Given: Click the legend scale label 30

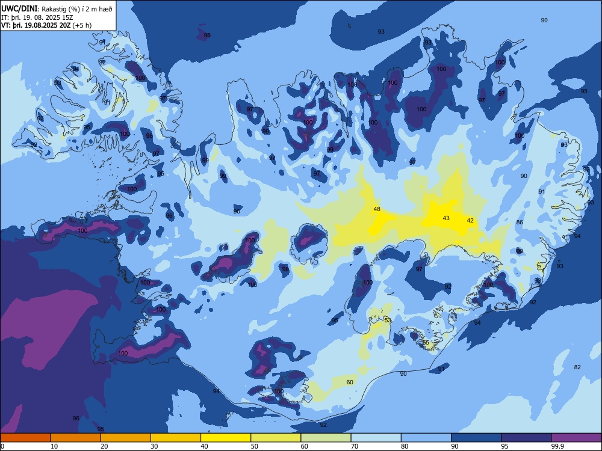Looking at the screenshot, I should (x=154, y=446).
